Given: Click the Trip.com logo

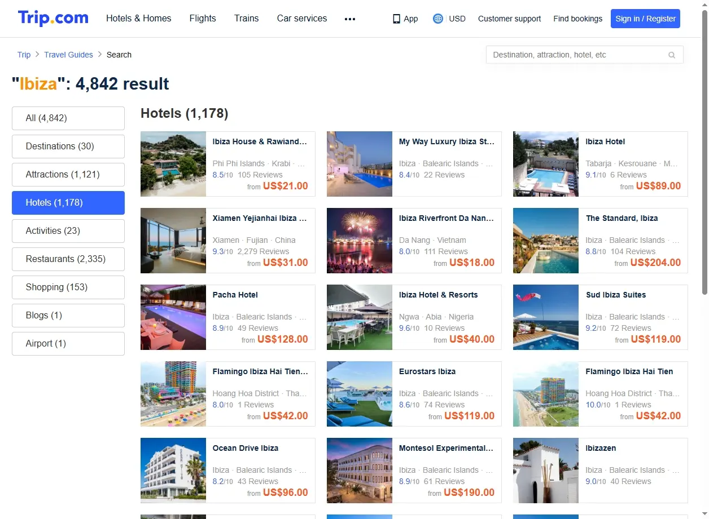Looking at the screenshot, I should [53, 18].
